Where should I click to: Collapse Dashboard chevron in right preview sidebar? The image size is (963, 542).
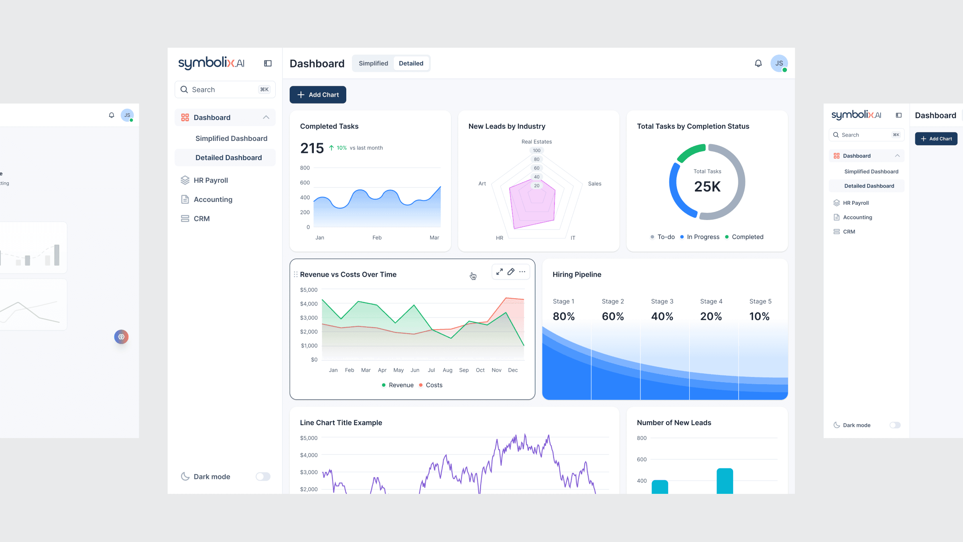point(897,156)
